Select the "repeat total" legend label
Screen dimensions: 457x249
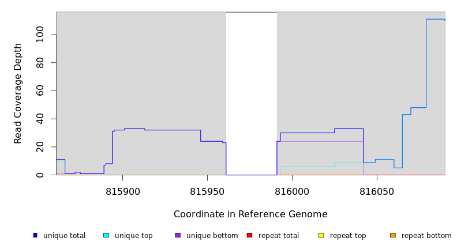coord(279,236)
